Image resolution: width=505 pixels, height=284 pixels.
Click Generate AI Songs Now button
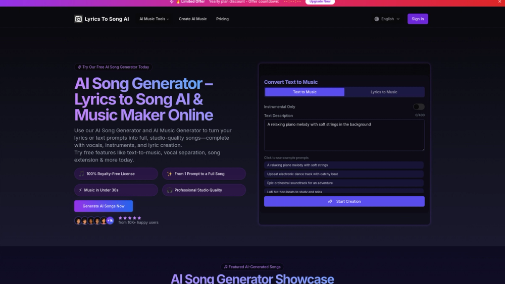click(104, 206)
